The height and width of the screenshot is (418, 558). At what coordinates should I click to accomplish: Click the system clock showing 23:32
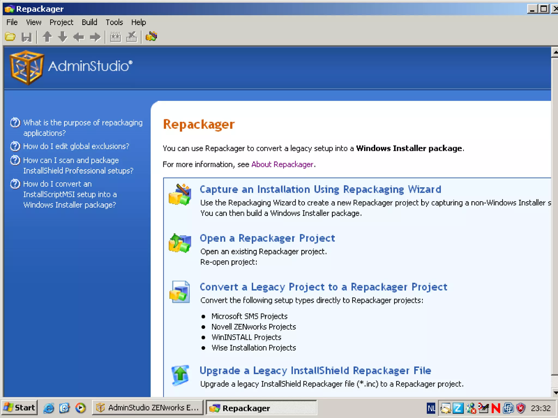(541, 408)
